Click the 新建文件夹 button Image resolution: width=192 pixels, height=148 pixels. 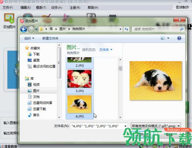coord(50,38)
